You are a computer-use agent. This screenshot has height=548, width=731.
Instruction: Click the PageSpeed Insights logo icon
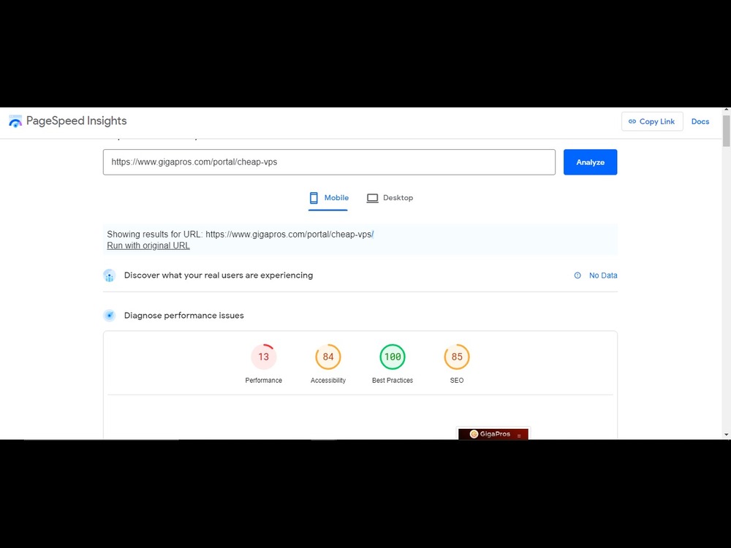point(15,121)
